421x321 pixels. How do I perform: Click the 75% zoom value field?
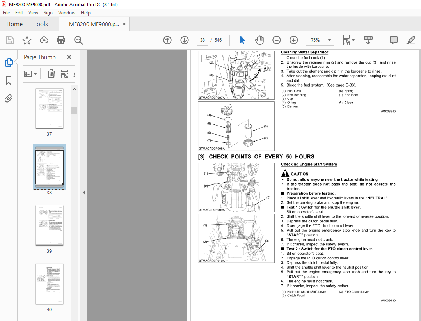pyautogui.click(x=316, y=40)
